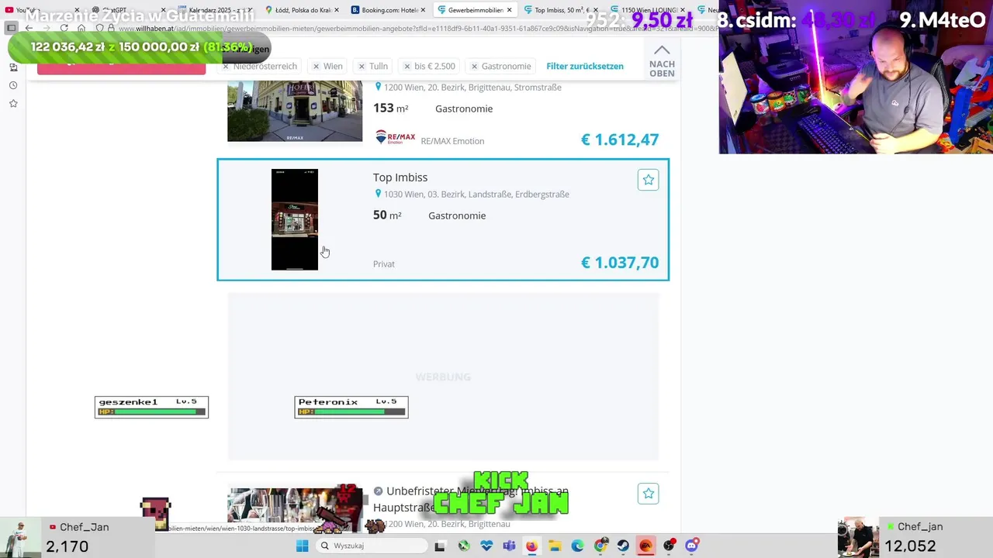Image resolution: width=993 pixels, height=558 pixels.
Task: Open Discord from the taskbar
Action: [x=691, y=546]
